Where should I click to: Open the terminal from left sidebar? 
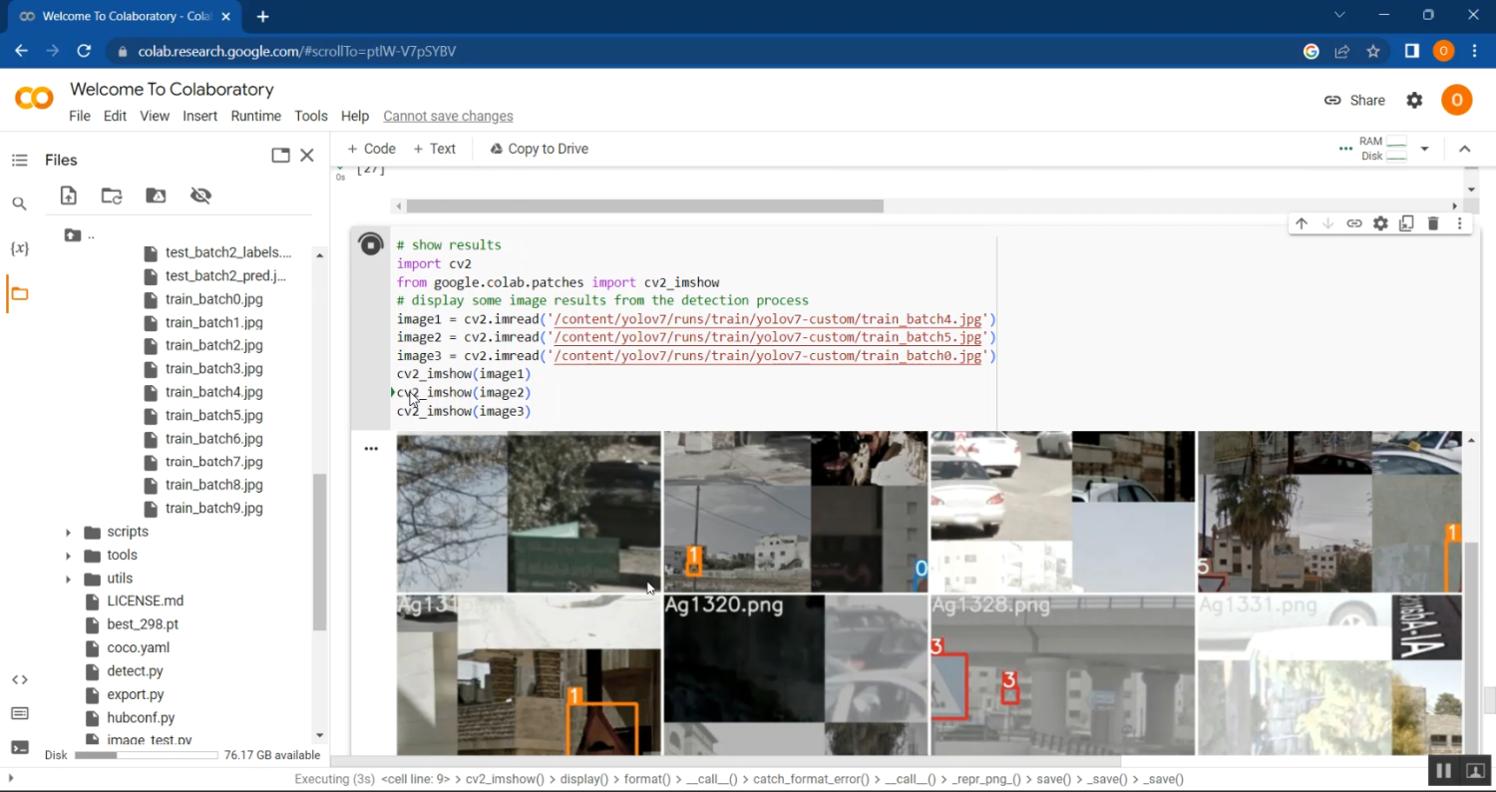19,747
